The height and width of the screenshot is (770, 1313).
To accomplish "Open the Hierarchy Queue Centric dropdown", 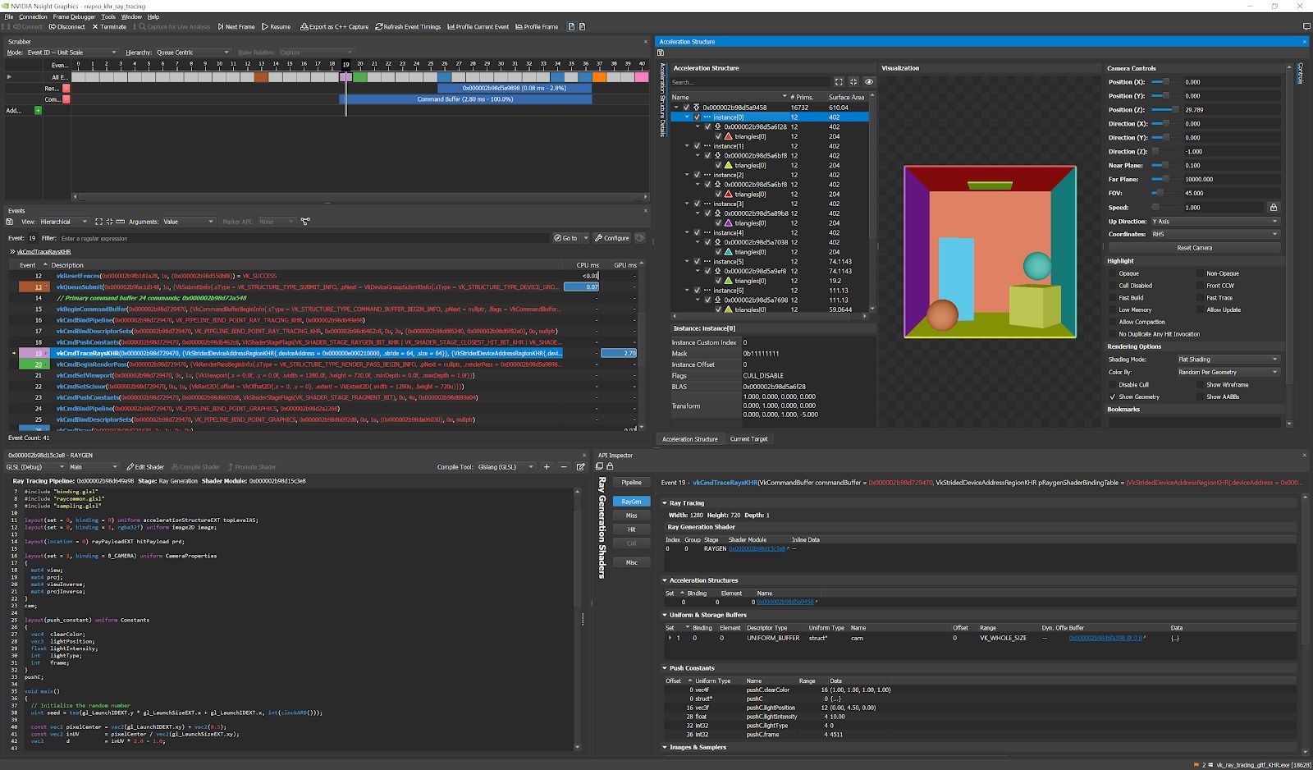I will (192, 53).
